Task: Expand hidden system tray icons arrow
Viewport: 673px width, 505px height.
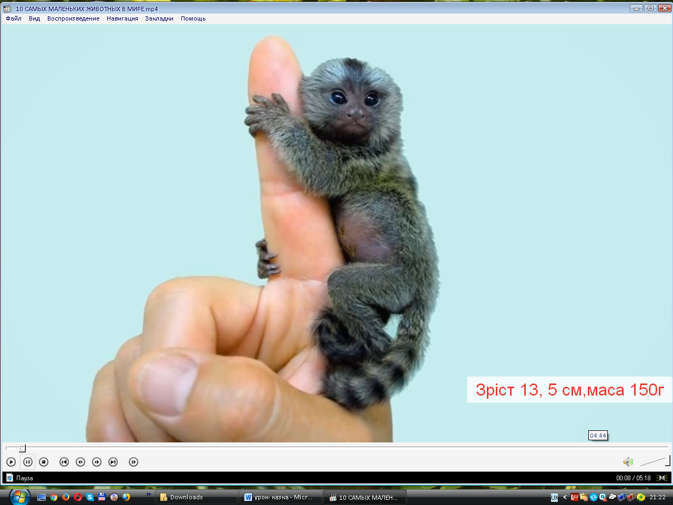Action: tap(565, 497)
